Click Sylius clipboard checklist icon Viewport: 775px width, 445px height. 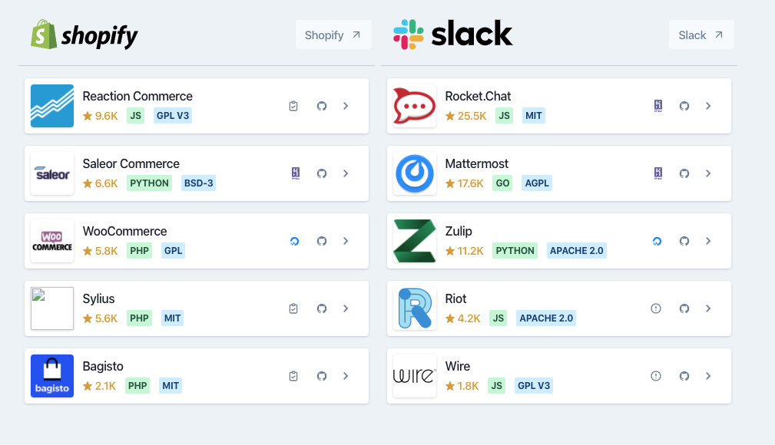[293, 308]
